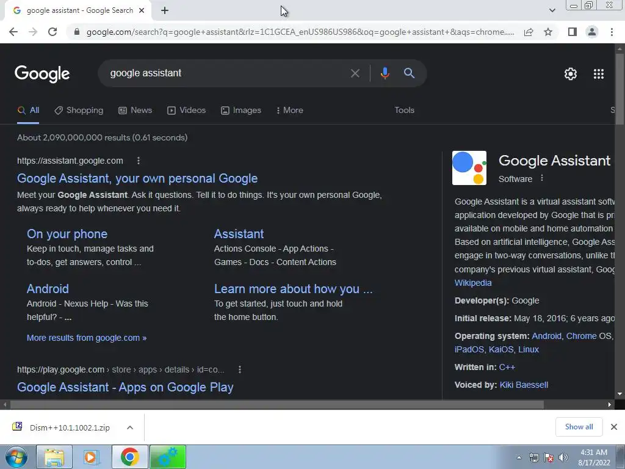Click the site lock icon in address bar
The height and width of the screenshot is (469, 625).
pos(77,32)
